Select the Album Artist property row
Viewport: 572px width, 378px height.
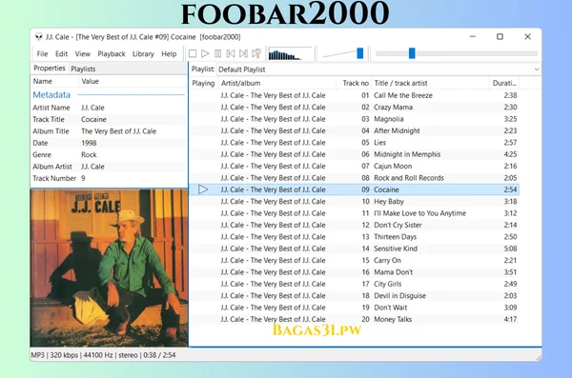tap(109, 167)
